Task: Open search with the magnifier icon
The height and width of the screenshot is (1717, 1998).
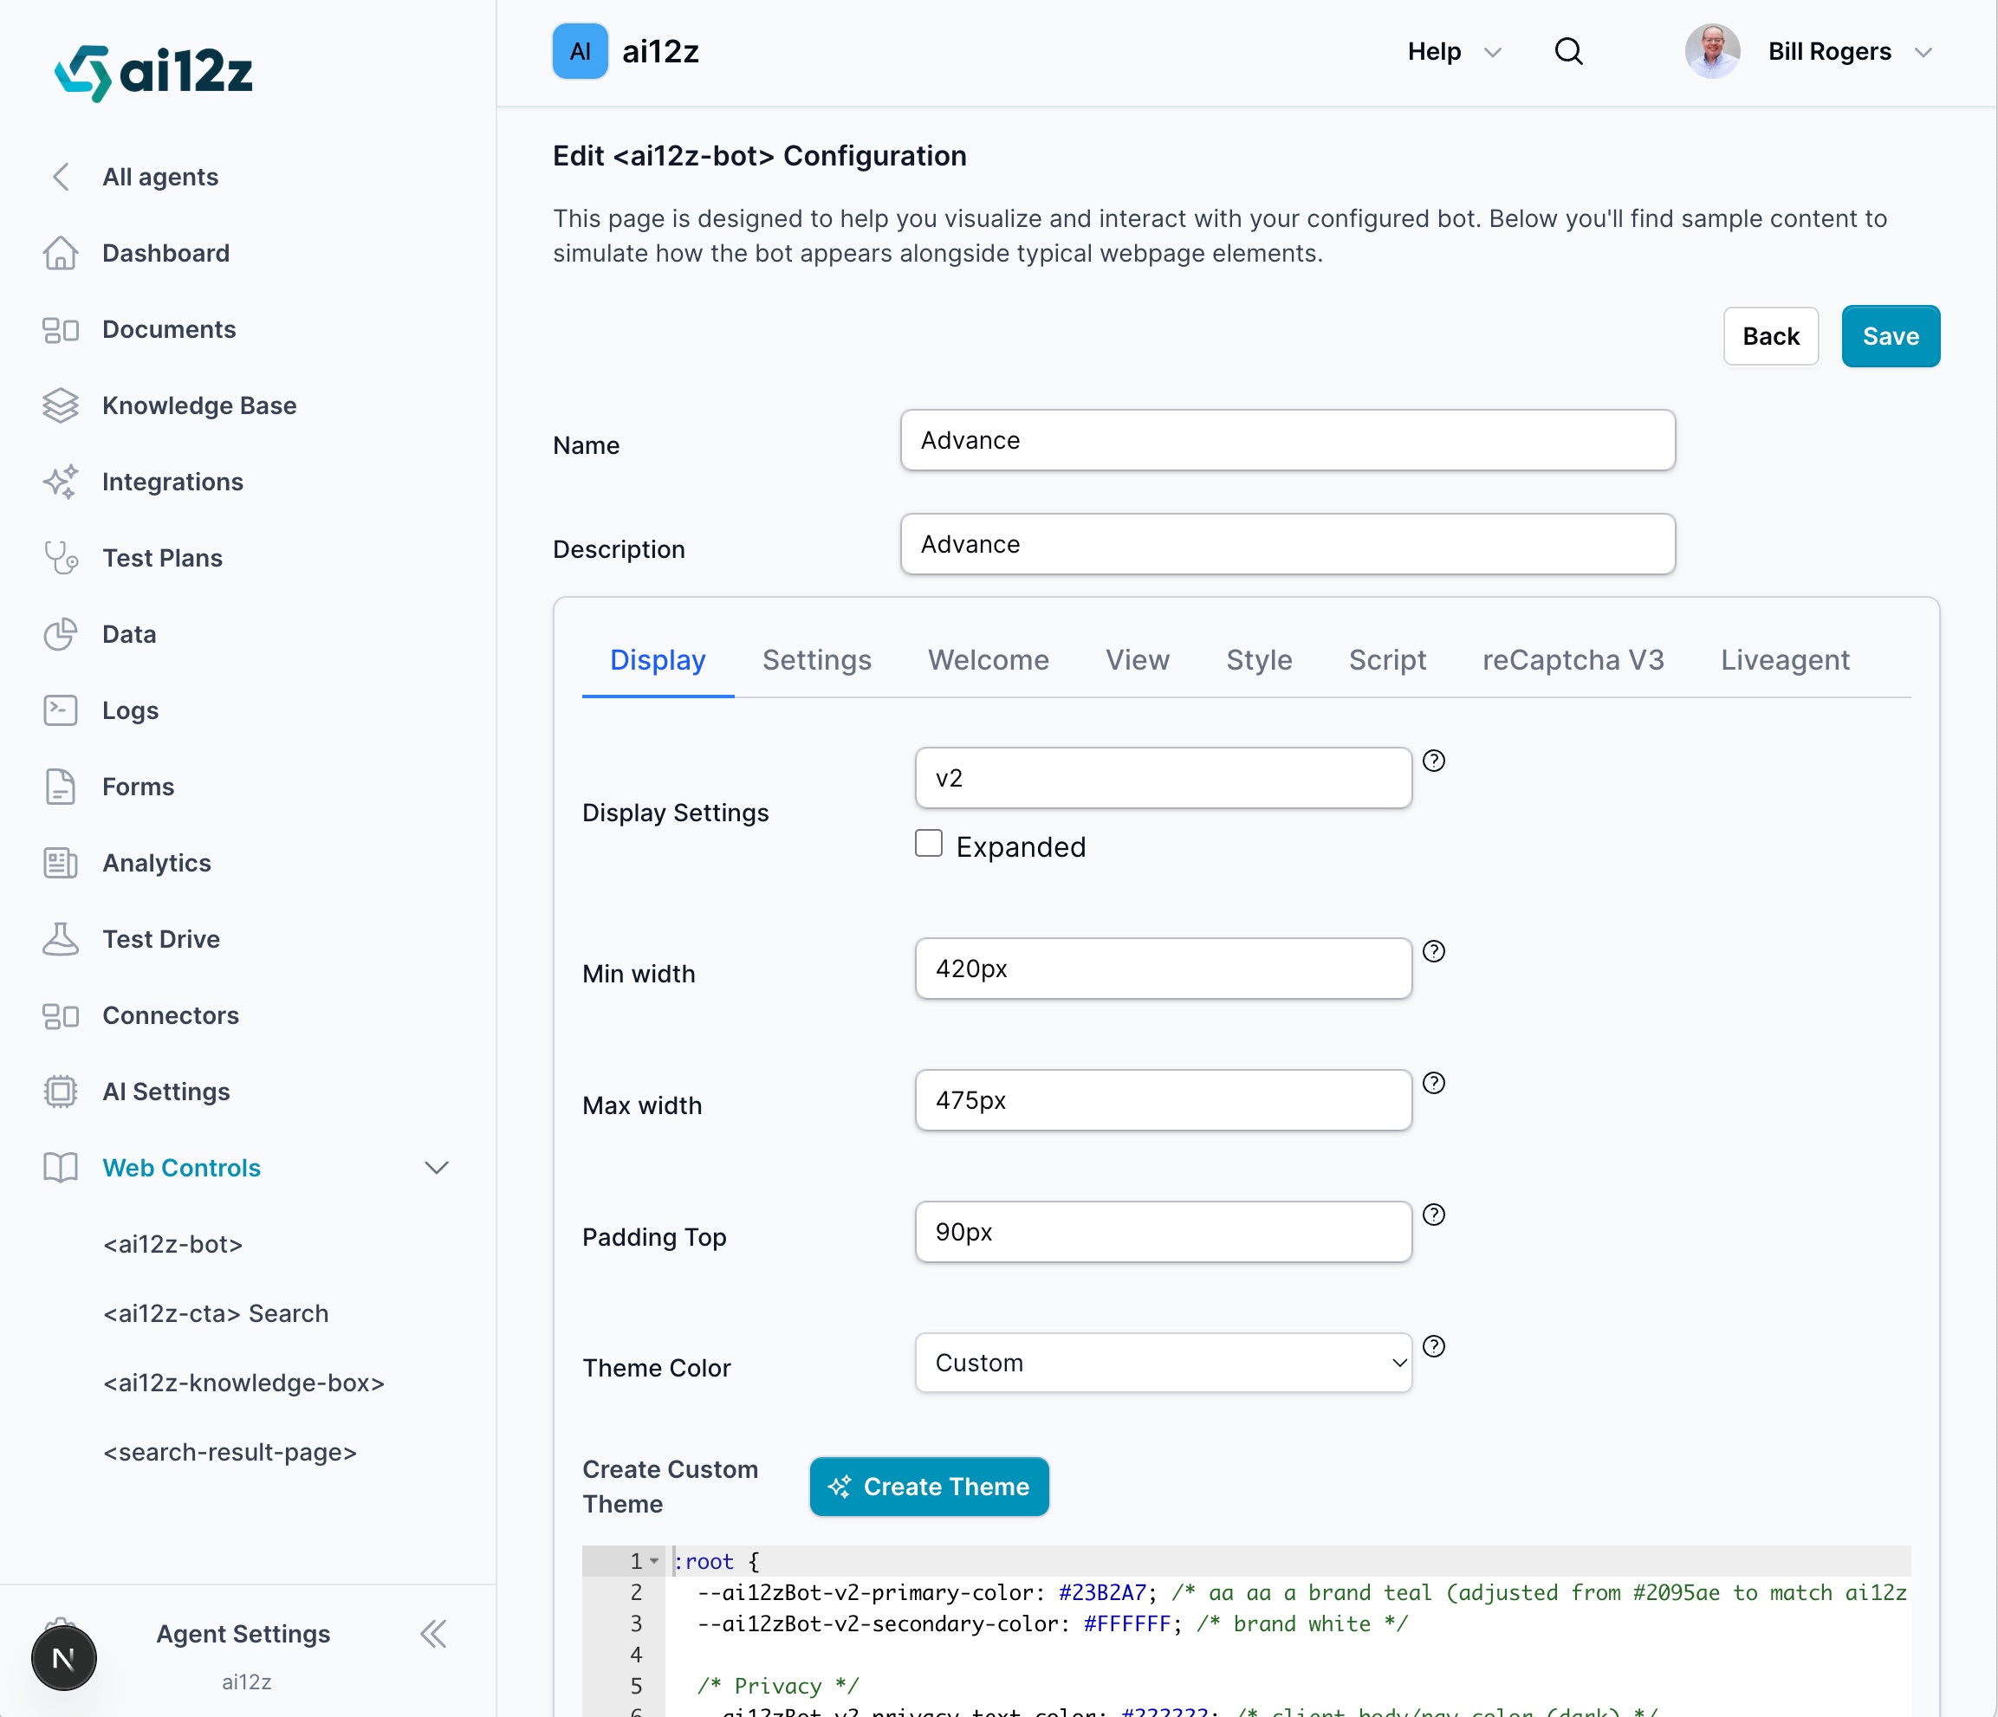Action: [x=1568, y=51]
